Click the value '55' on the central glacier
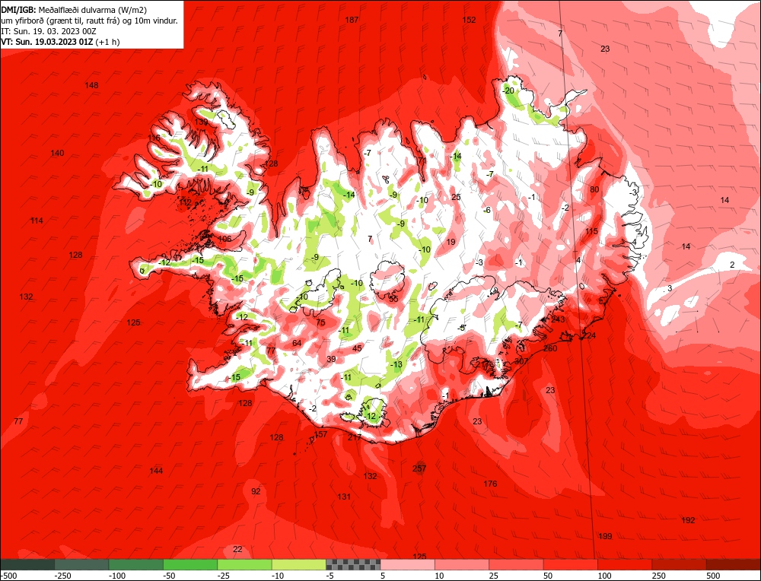761x581 pixels. (x=393, y=299)
